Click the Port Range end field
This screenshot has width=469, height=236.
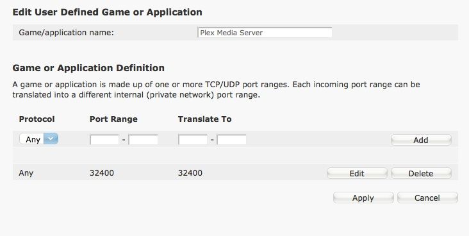point(143,140)
